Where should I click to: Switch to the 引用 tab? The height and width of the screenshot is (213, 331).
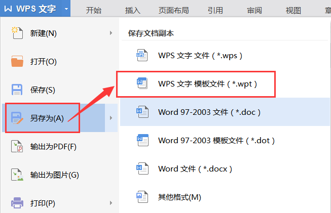point(215,10)
